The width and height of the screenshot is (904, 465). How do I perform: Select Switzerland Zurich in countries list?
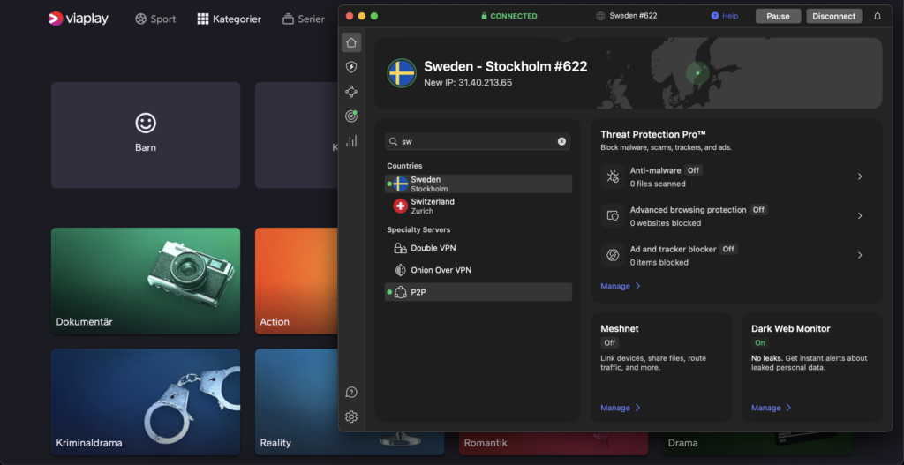click(478, 206)
